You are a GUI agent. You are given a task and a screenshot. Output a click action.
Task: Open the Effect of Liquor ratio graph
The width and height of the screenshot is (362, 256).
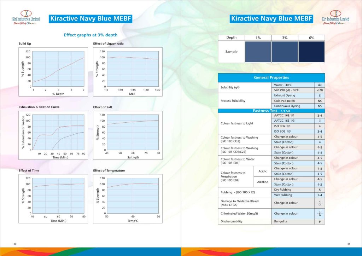[128, 72]
